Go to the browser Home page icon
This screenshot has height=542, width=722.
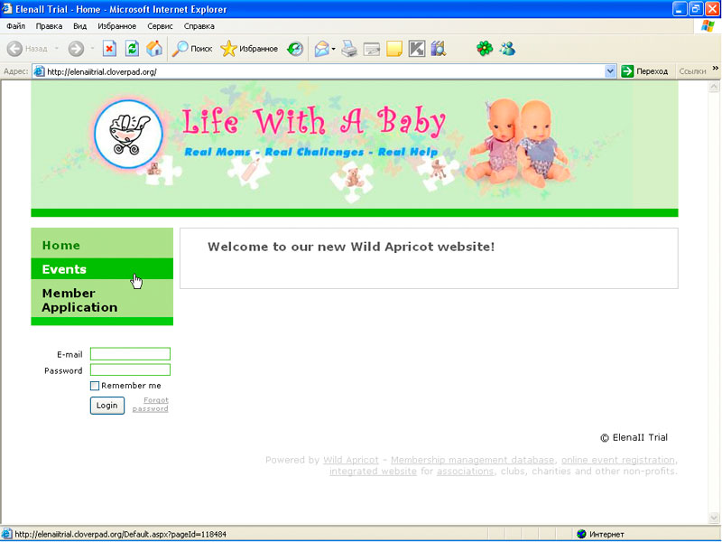click(x=154, y=49)
